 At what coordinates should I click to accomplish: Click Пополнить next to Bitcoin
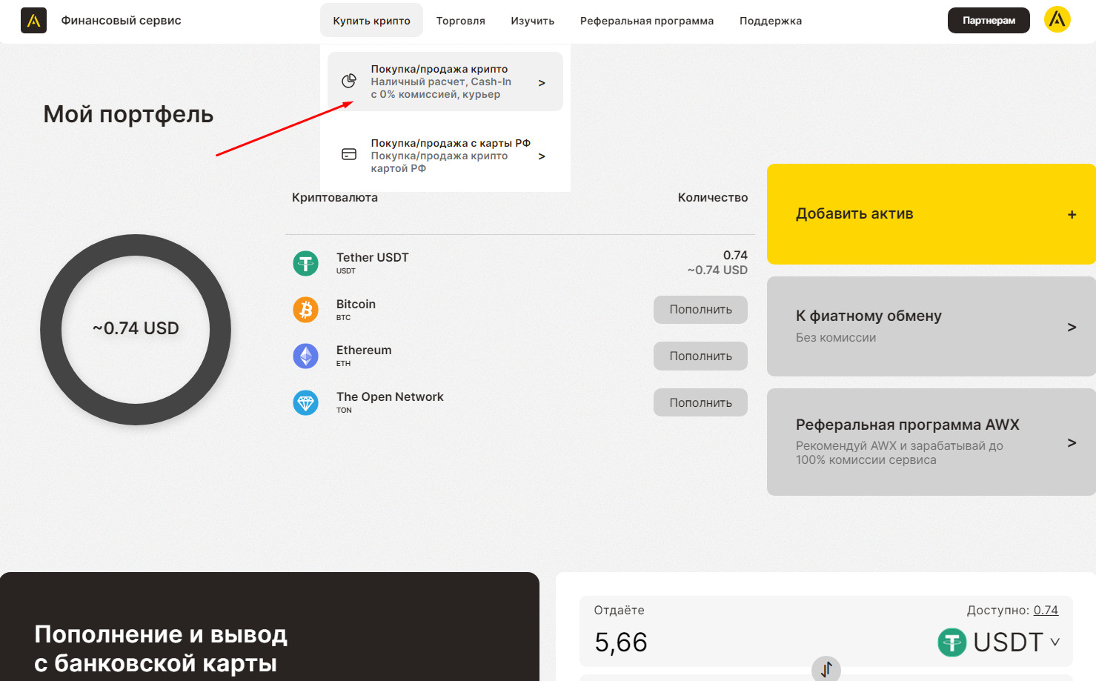coord(700,310)
